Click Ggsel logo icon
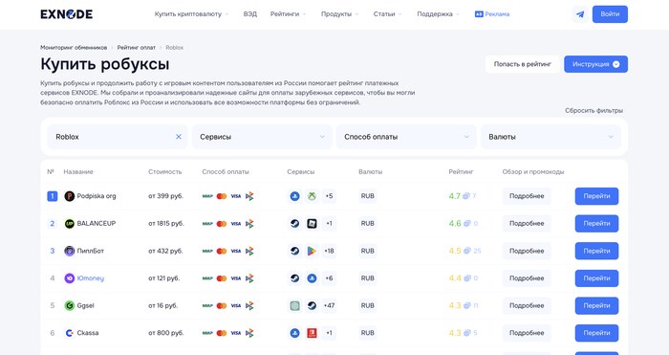The image size is (669, 355). 69,305
